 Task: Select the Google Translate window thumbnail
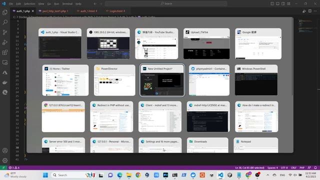[x=258, y=43]
